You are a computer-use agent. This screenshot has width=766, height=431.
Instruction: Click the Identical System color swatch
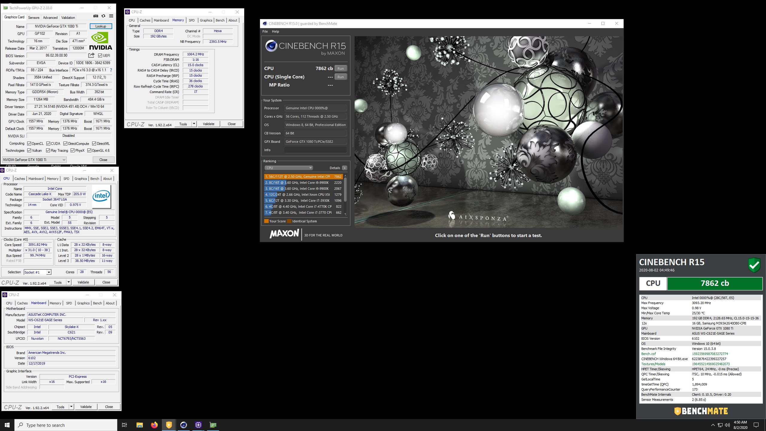289,221
